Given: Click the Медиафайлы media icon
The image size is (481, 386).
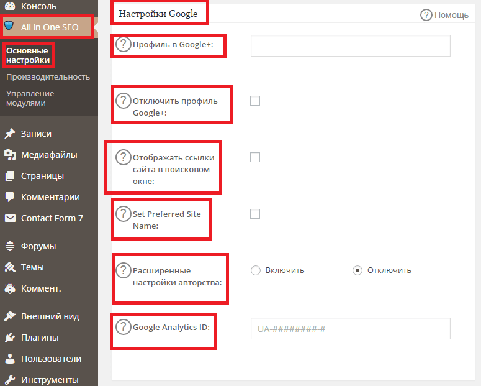Looking at the screenshot, I should click(x=10, y=155).
